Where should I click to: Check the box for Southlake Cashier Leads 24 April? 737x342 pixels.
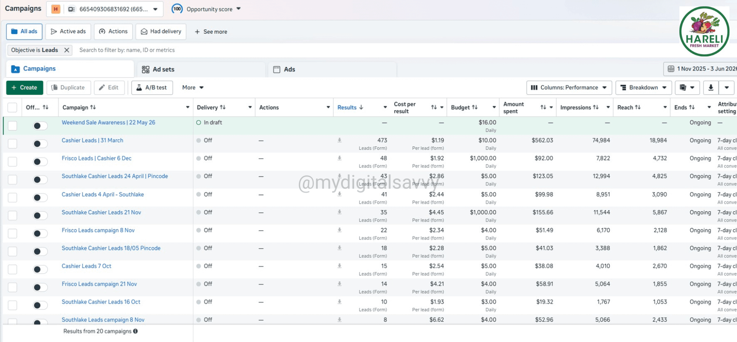point(12,179)
